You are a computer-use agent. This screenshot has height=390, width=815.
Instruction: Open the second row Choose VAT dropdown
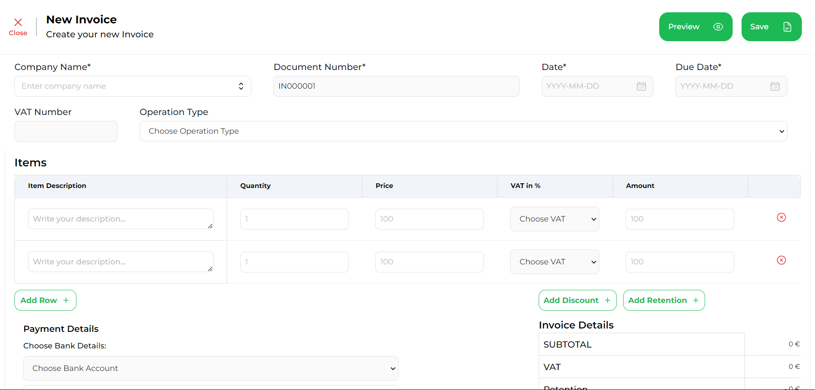[x=555, y=262]
